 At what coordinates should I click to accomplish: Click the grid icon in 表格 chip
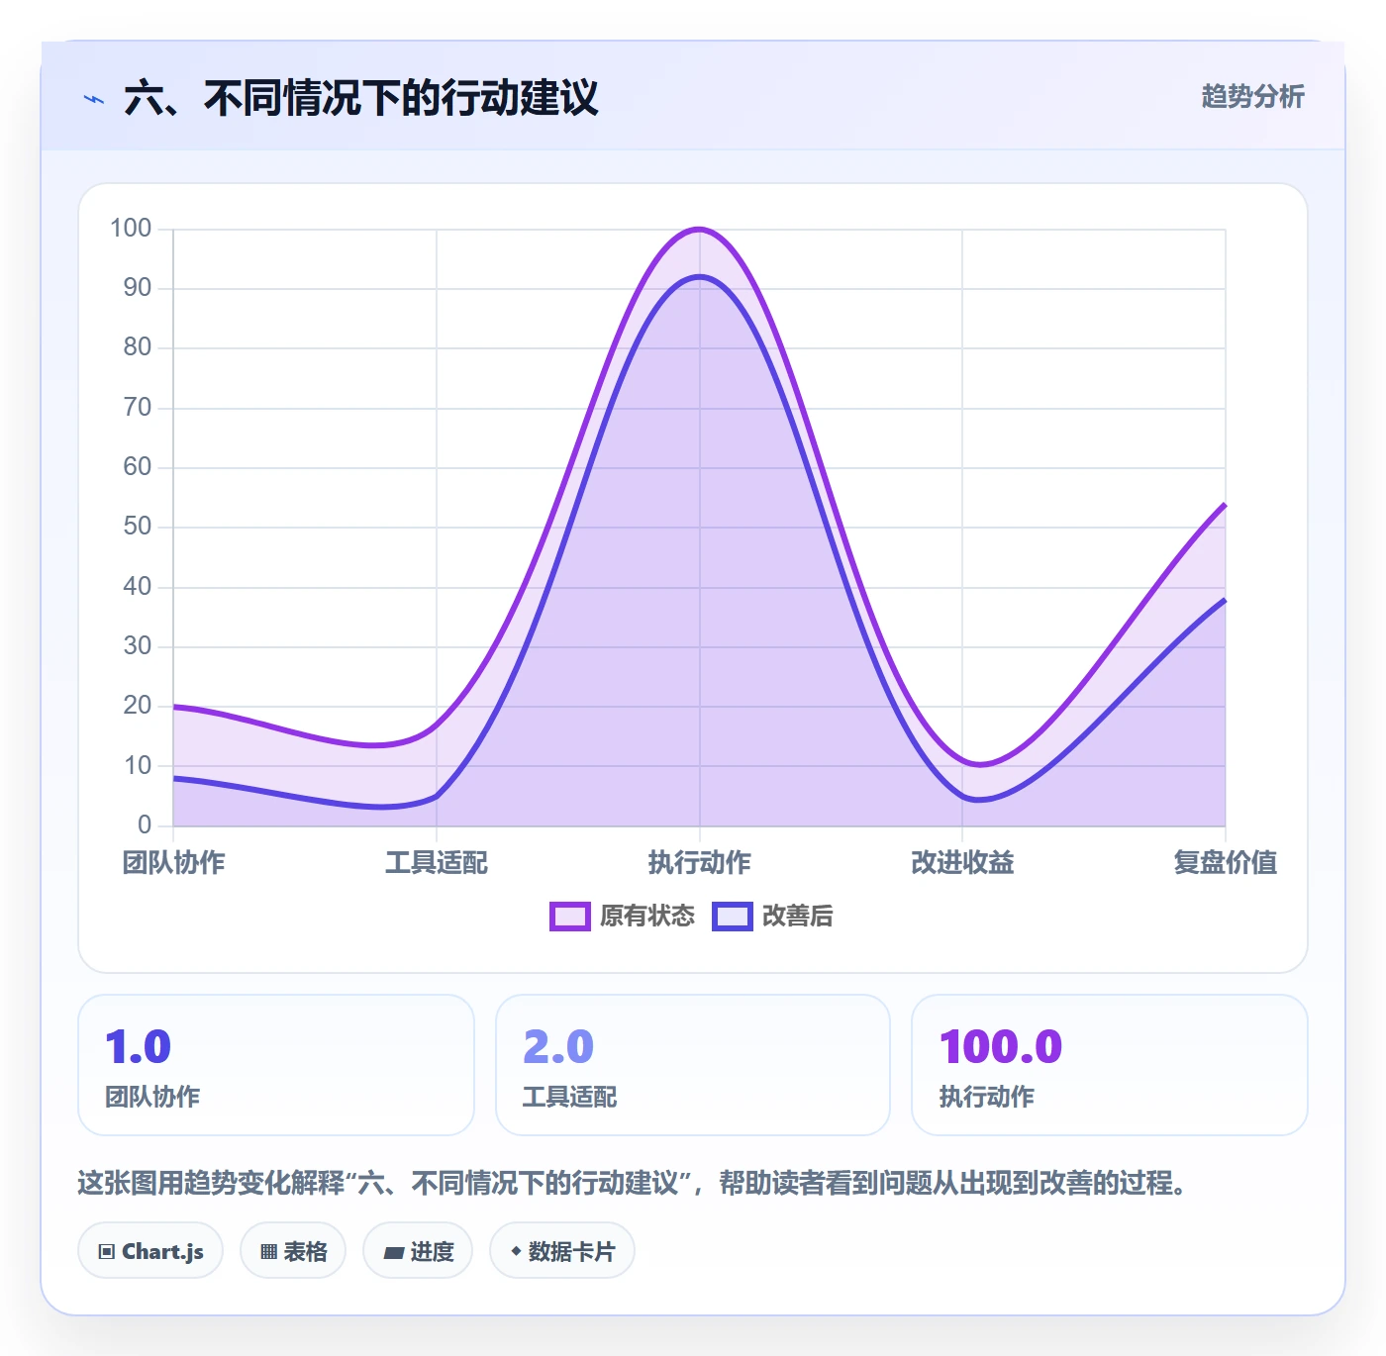(x=268, y=1252)
